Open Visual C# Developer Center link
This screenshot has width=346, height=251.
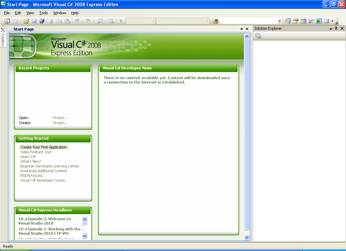tap(43, 180)
